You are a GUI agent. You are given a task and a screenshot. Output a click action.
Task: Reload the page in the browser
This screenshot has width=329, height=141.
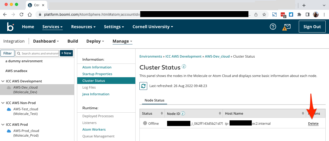[x=21, y=15]
